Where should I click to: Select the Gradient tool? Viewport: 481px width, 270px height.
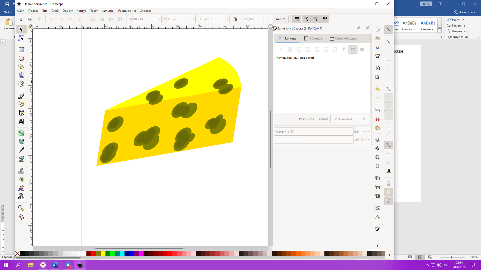click(21, 133)
